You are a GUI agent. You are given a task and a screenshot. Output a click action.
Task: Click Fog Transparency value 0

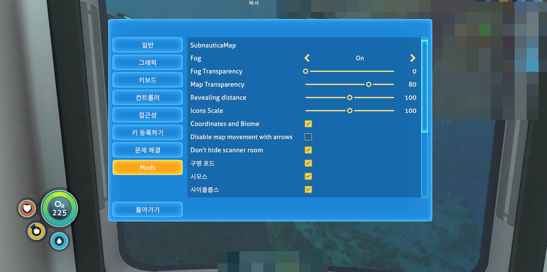(x=414, y=71)
